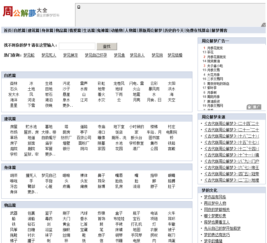The height and width of the screenshot is (243, 267).
Task: Open 梦中的情绪 article
Action: pyautogui.click(x=213, y=241)
